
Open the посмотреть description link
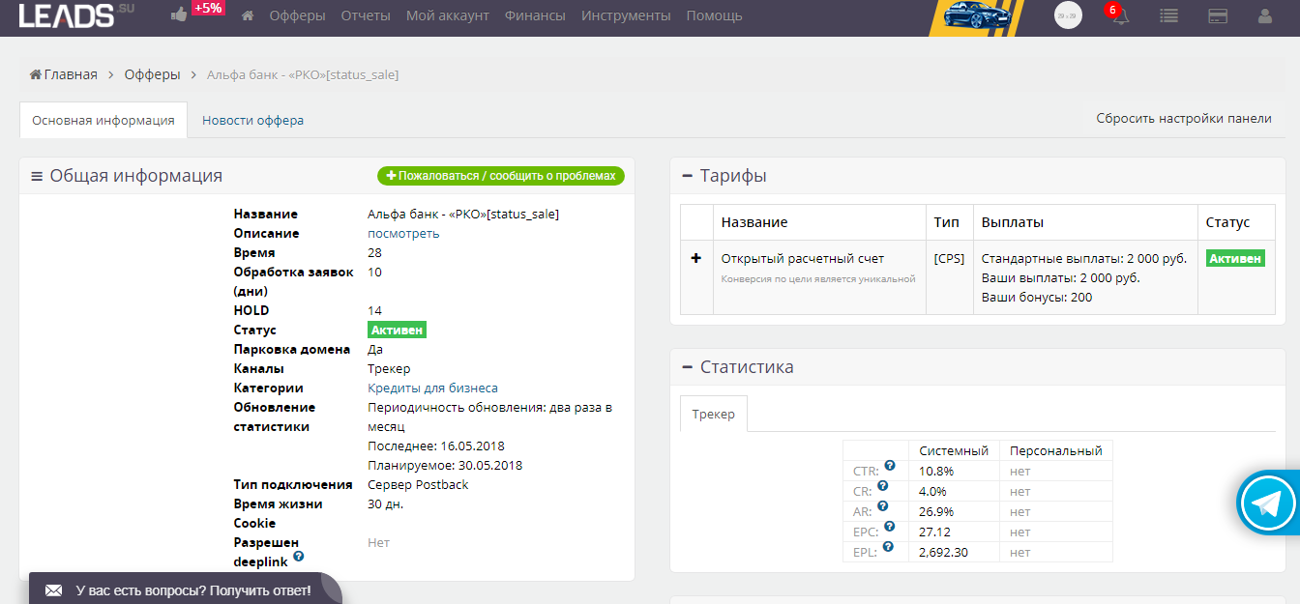pyautogui.click(x=403, y=233)
